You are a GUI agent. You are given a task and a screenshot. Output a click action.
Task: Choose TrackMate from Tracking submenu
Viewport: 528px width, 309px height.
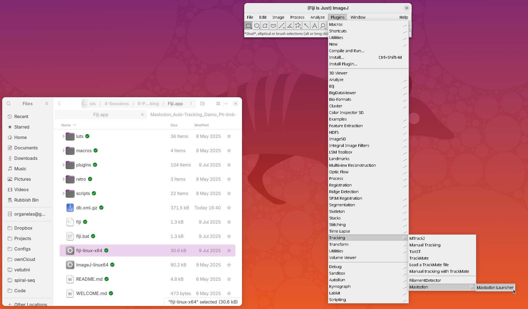point(419,258)
